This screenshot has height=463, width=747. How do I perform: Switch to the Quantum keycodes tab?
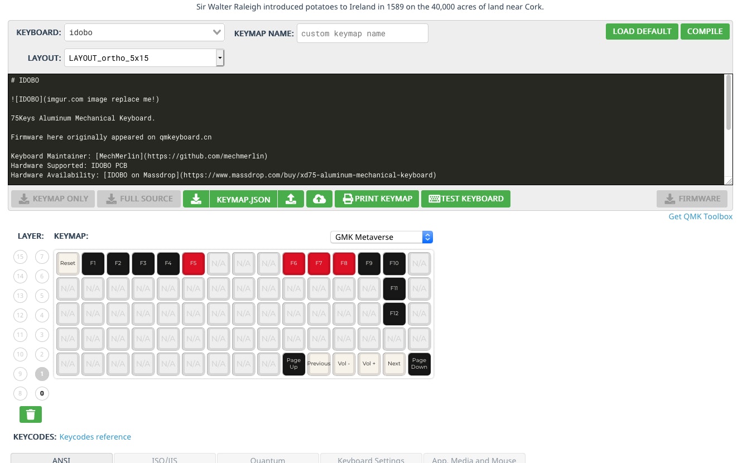(268, 459)
